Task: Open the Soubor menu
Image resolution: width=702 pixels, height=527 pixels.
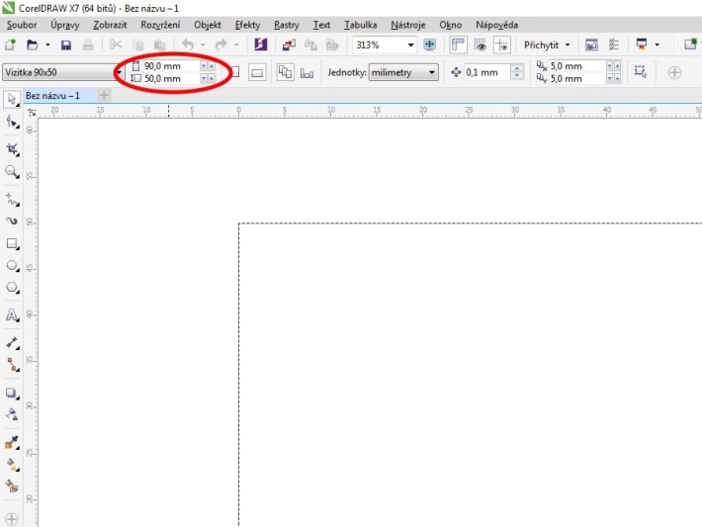Action: coord(22,25)
